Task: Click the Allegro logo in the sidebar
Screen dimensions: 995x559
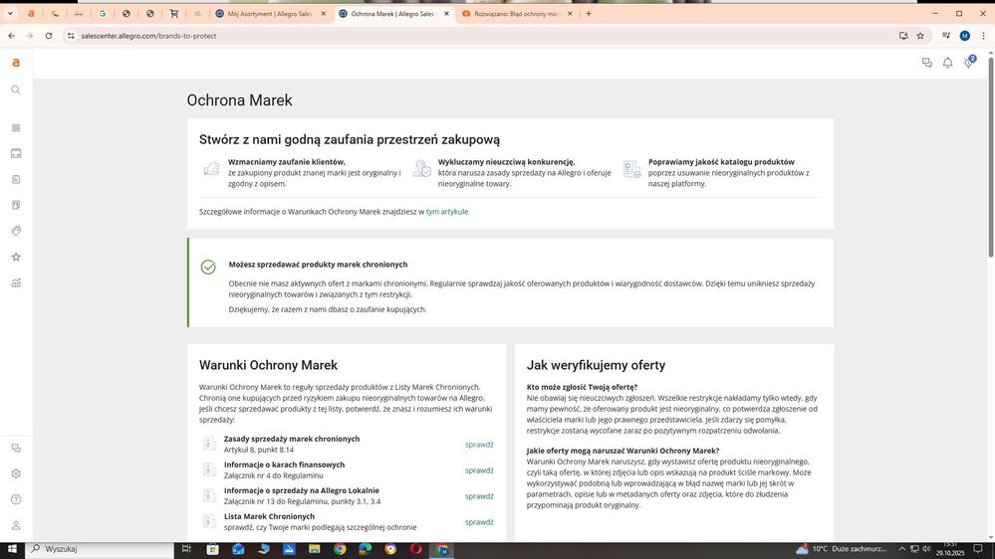Action: coord(16,63)
